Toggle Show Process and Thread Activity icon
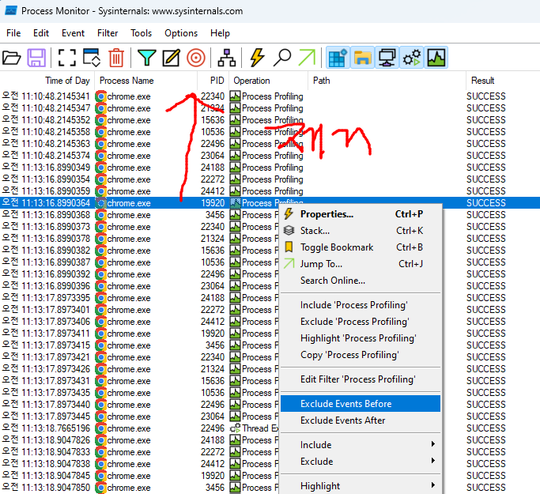Viewport: 540px width, 494px height. click(412, 58)
